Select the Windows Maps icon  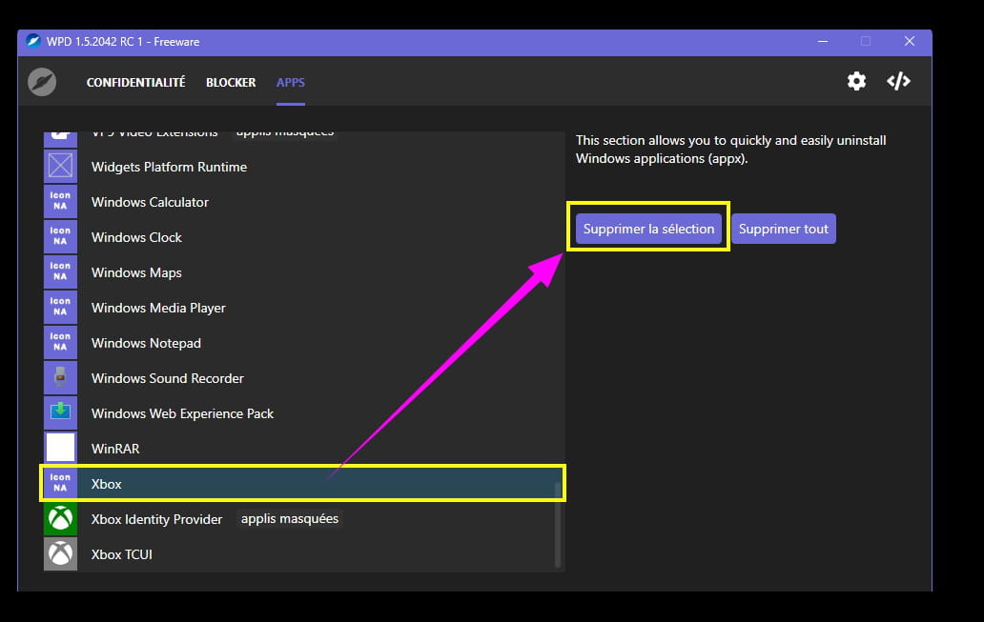(60, 271)
